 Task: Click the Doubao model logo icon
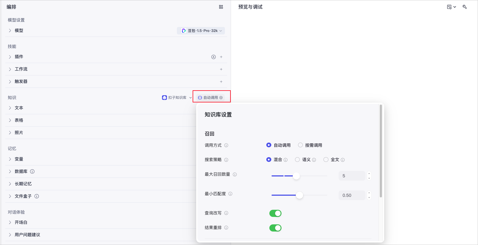click(x=184, y=31)
